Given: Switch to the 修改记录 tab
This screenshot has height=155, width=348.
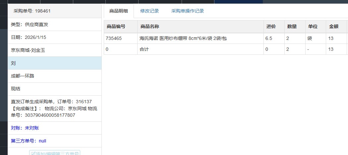Looking at the screenshot, I should [149, 11].
